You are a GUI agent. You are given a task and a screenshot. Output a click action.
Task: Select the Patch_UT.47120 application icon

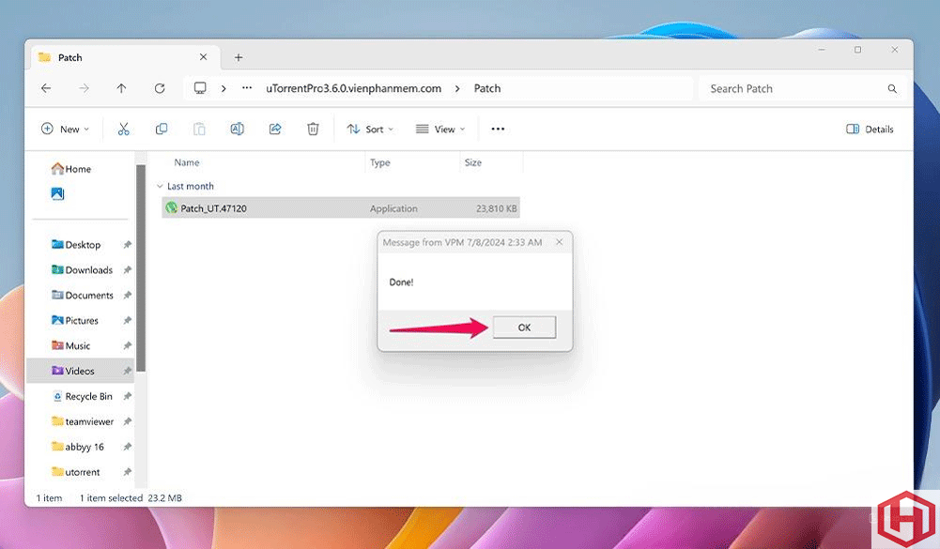pyautogui.click(x=172, y=208)
